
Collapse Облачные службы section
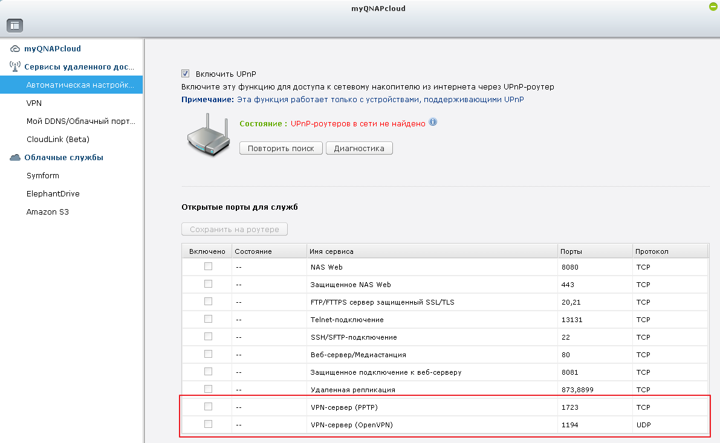click(64, 158)
